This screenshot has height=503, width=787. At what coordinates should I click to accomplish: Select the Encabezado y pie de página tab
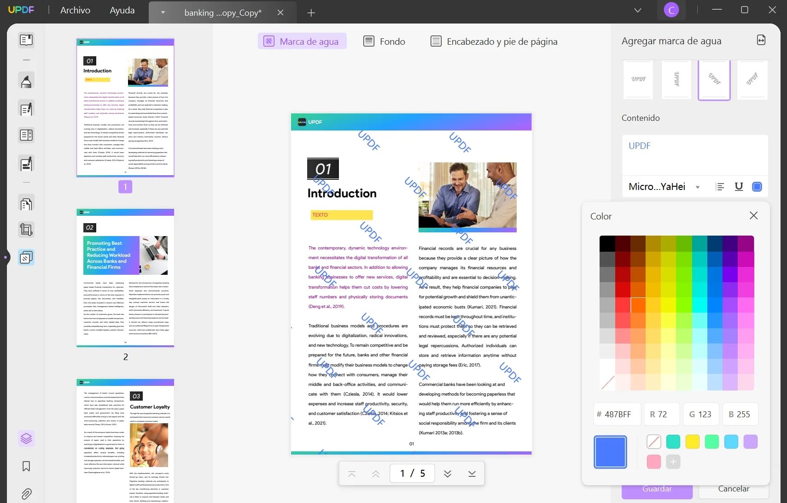point(494,41)
